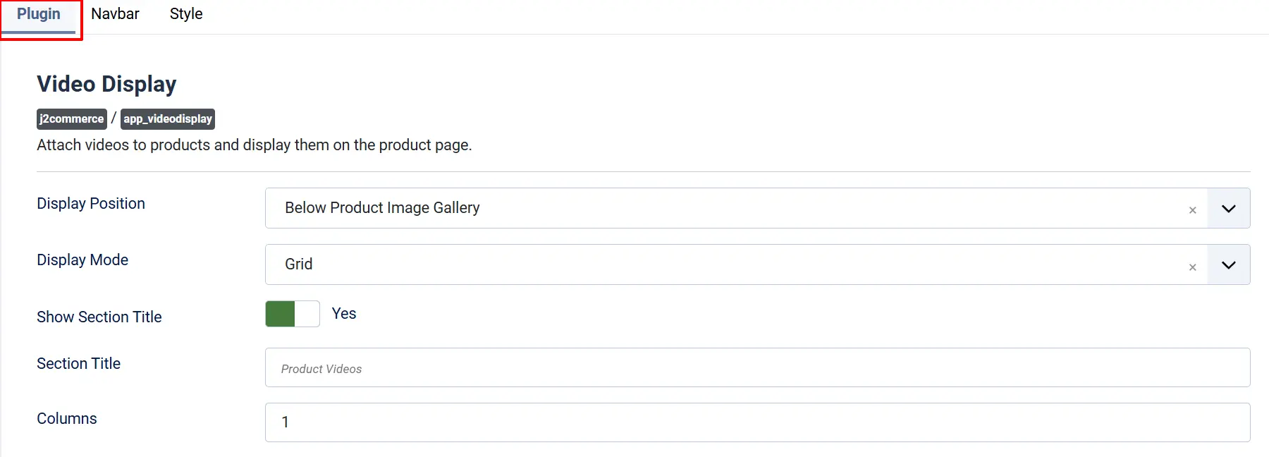Switch to the Plugin tab
The height and width of the screenshot is (457, 1269).
click(x=39, y=15)
